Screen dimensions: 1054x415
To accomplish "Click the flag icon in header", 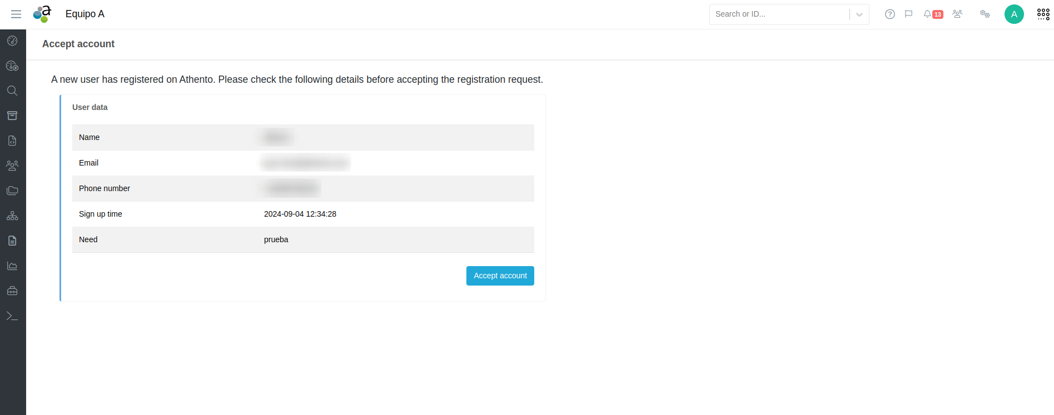I will tap(908, 14).
